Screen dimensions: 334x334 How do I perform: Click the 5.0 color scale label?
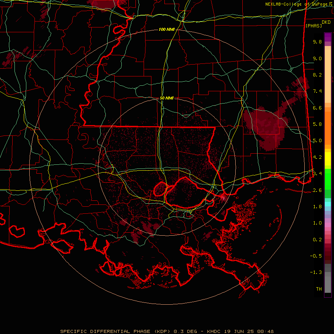317,141
